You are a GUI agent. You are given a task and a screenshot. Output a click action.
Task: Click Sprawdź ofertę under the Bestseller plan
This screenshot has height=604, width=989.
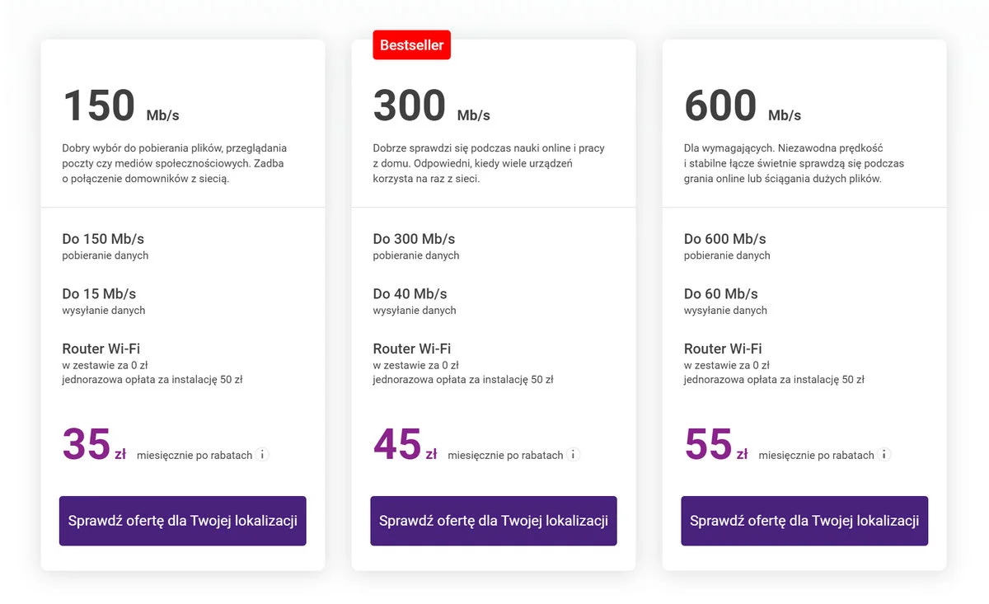click(x=493, y=521)
